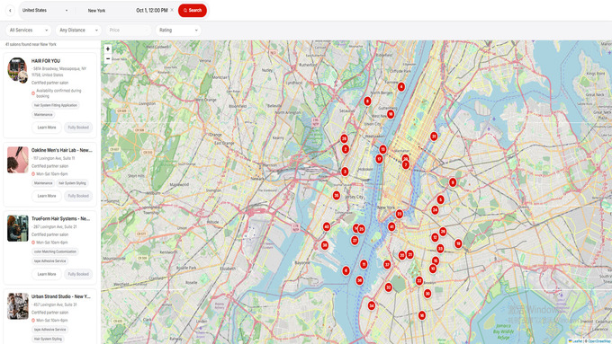Open the Oct 1, 12:00 PM date picker
The height and width of the screenshot is (344, 612).
coord(152,11)
